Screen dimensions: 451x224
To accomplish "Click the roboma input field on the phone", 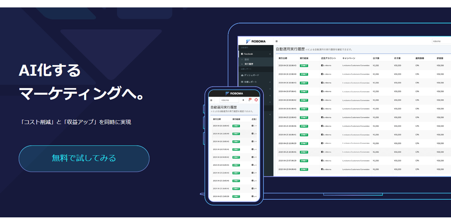I will 229,100.
